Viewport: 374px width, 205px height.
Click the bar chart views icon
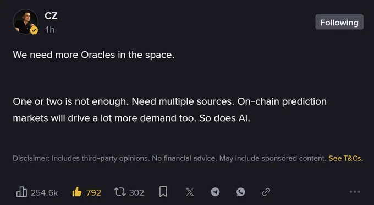[x=21, y=192]
